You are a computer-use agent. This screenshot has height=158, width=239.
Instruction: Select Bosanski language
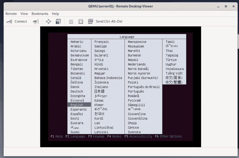(x=77, y=73)
